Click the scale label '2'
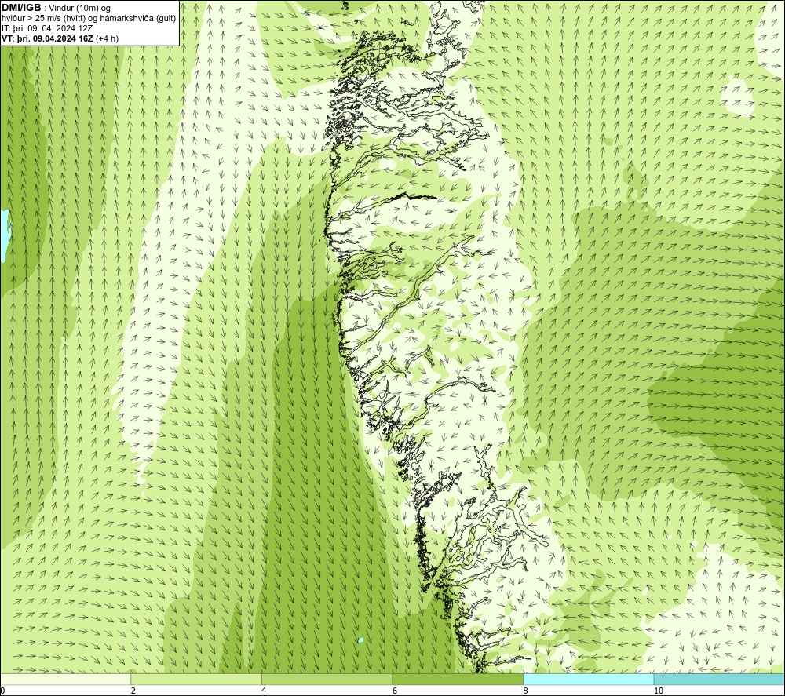Screen dimensions: 785x696 (x=133, y=691)
